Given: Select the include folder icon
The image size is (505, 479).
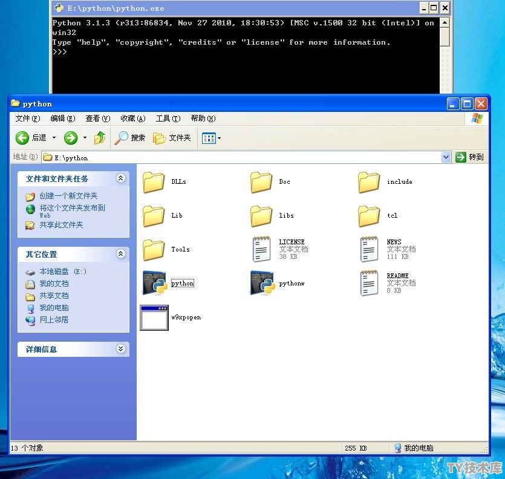Looking at the screenshot, I should [x=369, y=182].
